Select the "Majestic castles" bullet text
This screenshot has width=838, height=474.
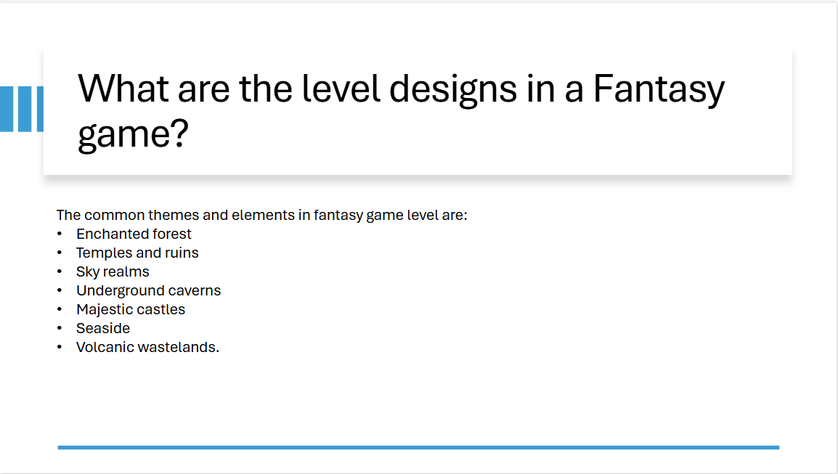131,309
